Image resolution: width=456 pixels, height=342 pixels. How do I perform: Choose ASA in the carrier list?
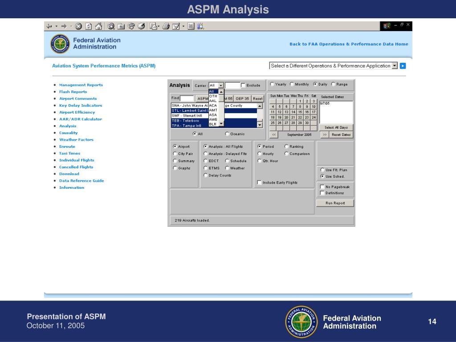tap(213, 115)
